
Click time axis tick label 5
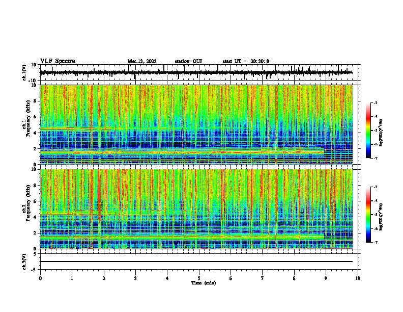[199, 278]
